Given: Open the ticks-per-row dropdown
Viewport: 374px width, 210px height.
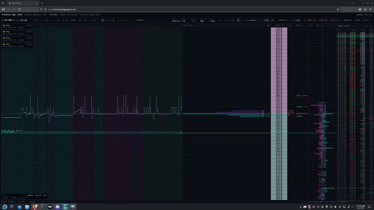Looking at the screenshot, I should point(131,20).
